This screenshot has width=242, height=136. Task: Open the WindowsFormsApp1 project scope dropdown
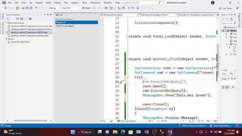tap(119, 15)
